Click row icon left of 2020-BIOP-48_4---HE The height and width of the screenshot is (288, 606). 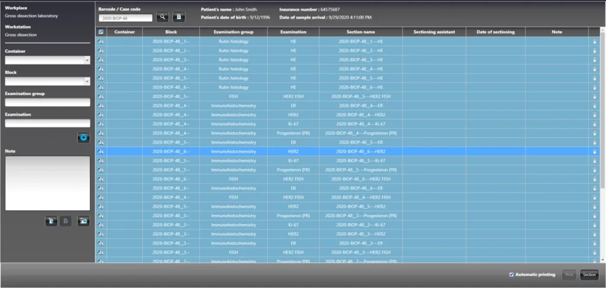[x=101, y=69]
